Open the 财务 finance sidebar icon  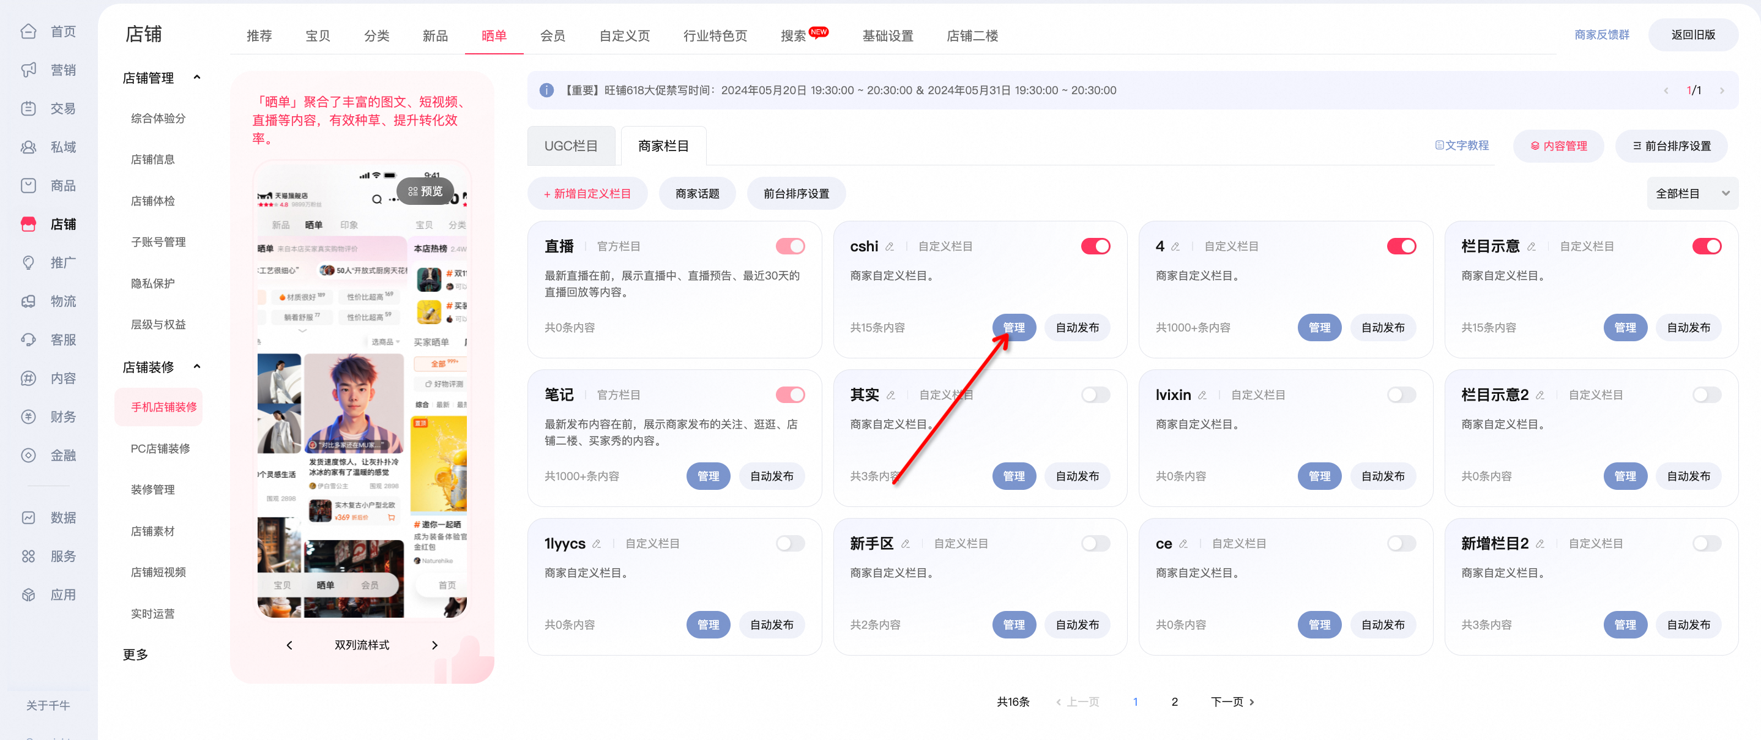point(28,417)
